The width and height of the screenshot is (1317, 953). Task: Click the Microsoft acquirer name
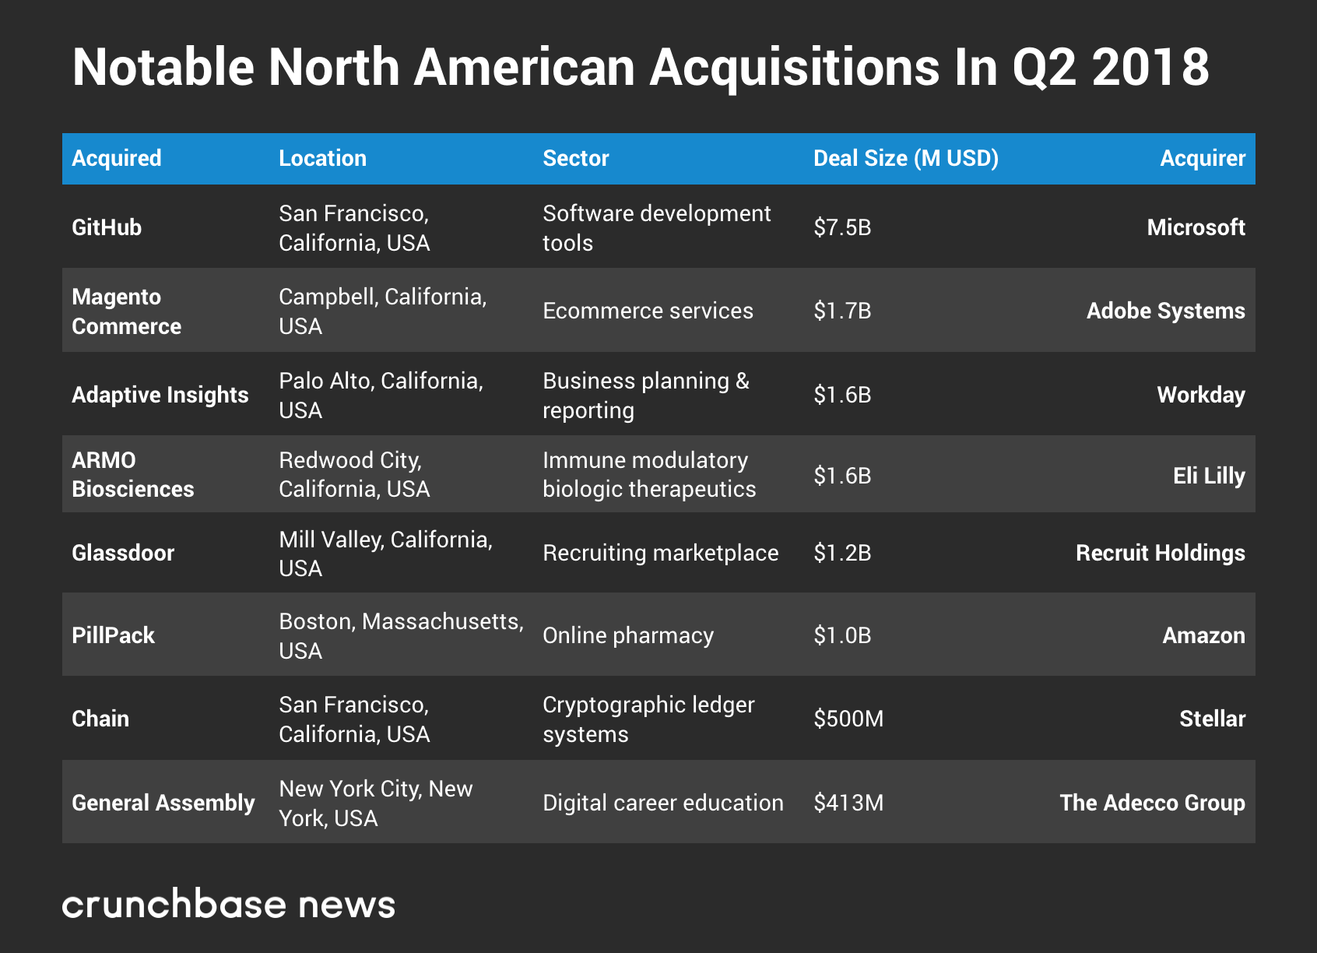[1196, 227]
